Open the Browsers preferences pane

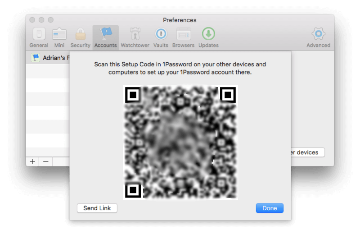(x=183, y=37)
